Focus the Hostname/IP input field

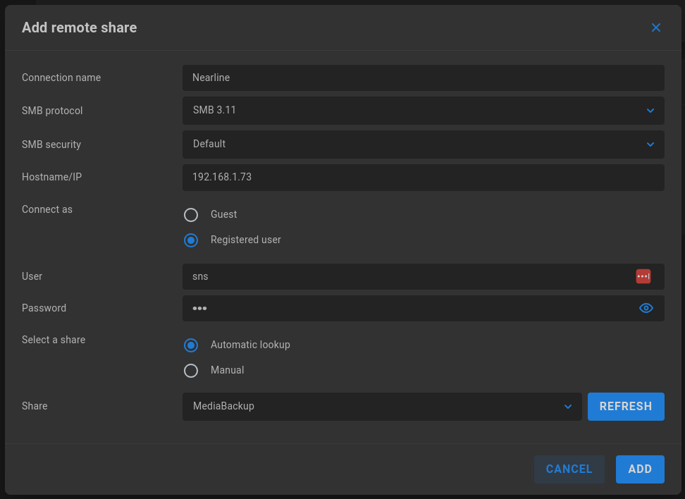coord(424,178)
